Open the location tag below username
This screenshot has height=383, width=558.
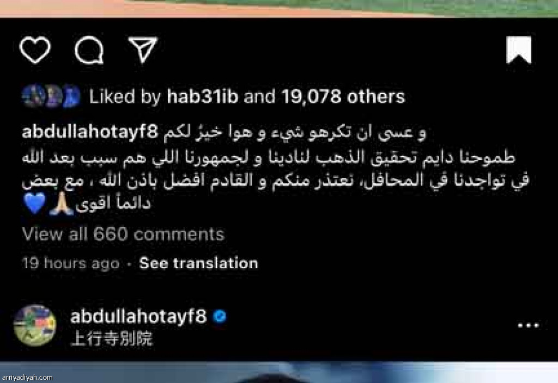click(111, 338)
